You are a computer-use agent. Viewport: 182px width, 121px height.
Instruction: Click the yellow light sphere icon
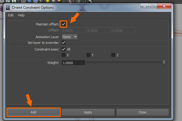[47, 1]
